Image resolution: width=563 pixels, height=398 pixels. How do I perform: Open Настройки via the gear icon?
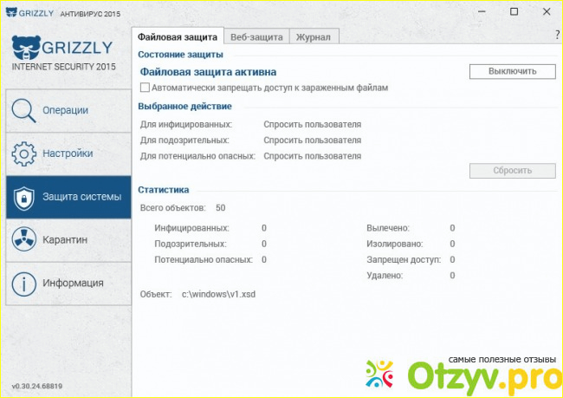point(23,153)
